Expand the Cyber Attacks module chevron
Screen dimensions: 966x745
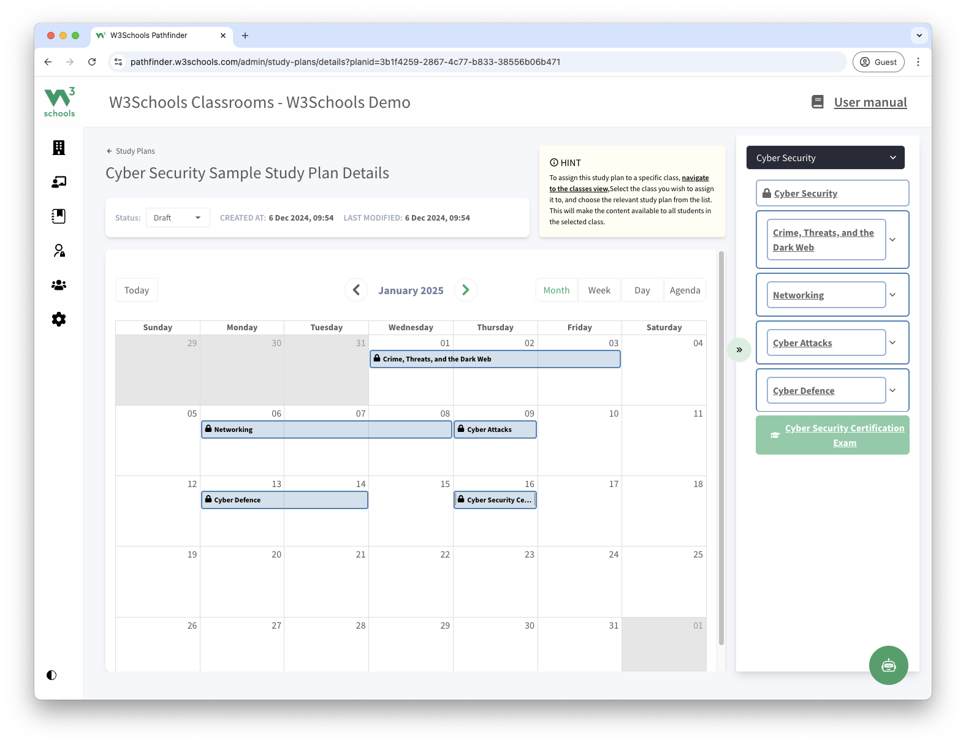(x=892, y=342)
